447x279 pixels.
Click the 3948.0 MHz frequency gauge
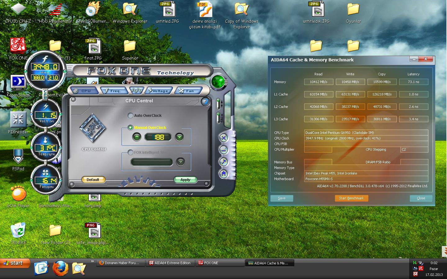click(45, 71)
